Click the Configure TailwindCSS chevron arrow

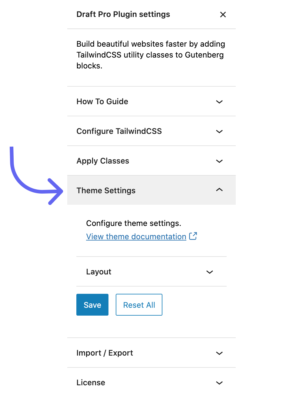click(x=219, y=131)
